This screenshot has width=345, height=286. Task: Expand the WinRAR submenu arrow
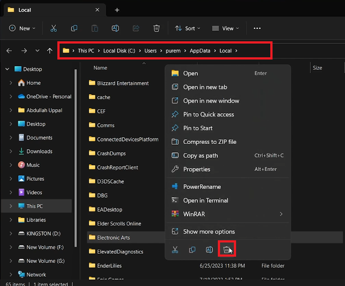[281, 214]
